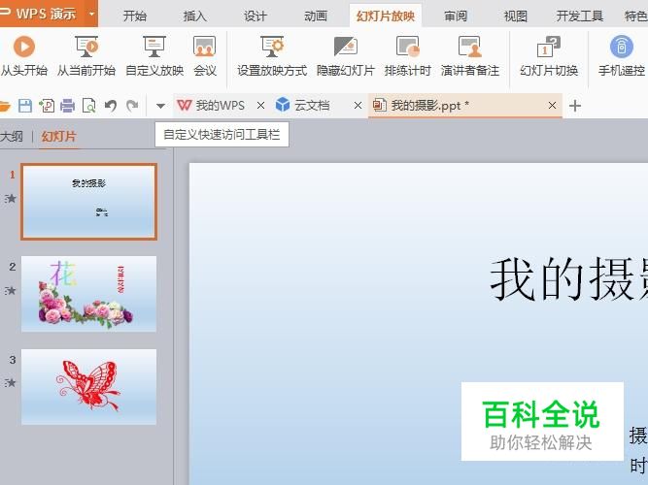648x485 pixels.
Task: Switch to the 开始 ribbon tab
Action: coord(135,16)
